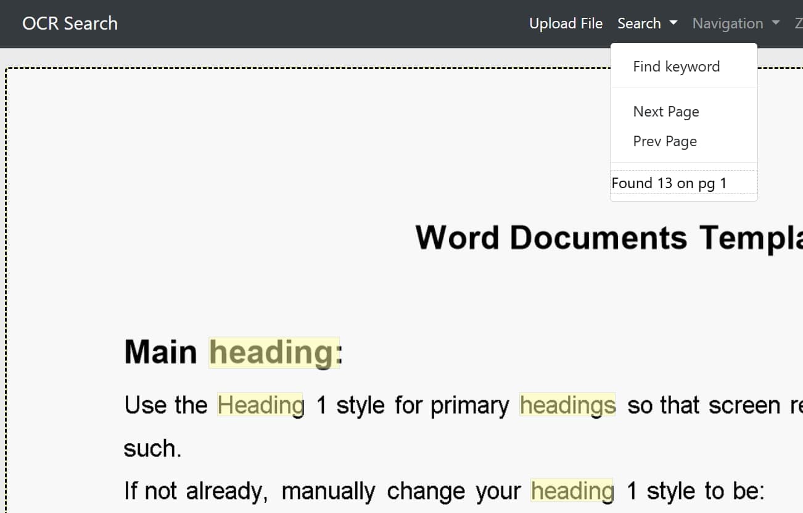This screenshot has height=513, width=803.
Task: Choose Next Page in the open menu
Action: point(666,111)
